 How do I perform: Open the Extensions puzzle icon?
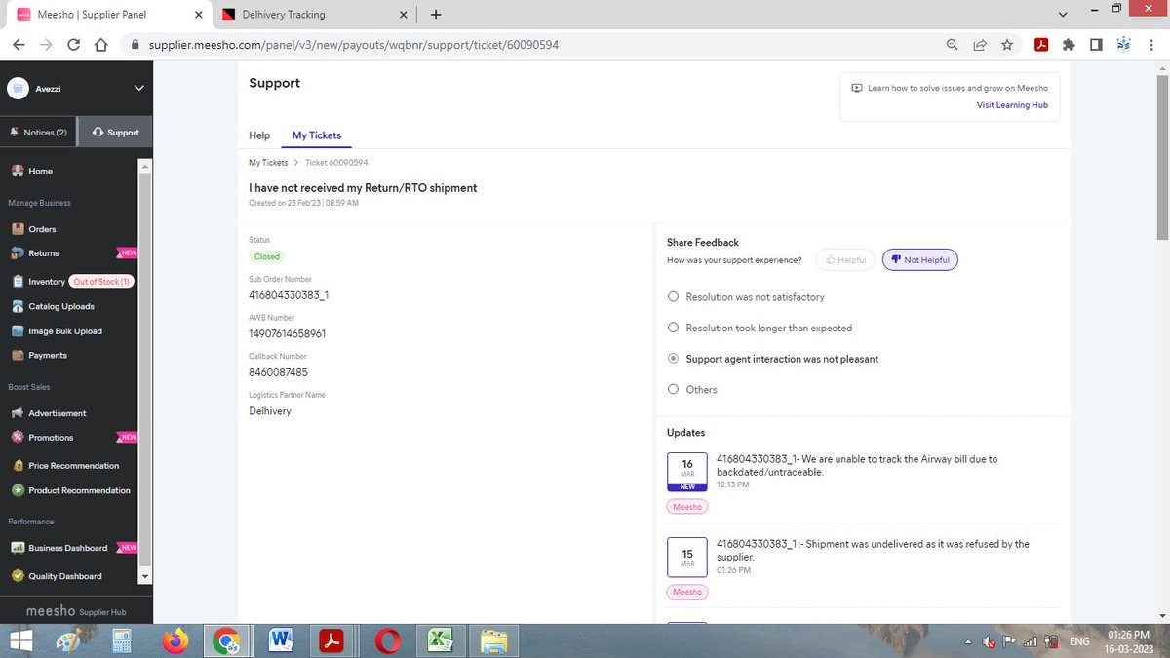pos(1069,45)
